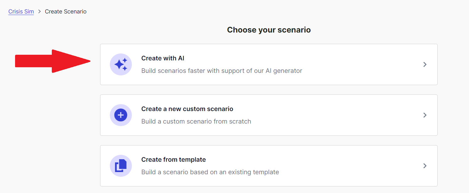Screen dimensions: 469x193
Task: Click the AI sparkle stars icon
Action: click(121, 64)
